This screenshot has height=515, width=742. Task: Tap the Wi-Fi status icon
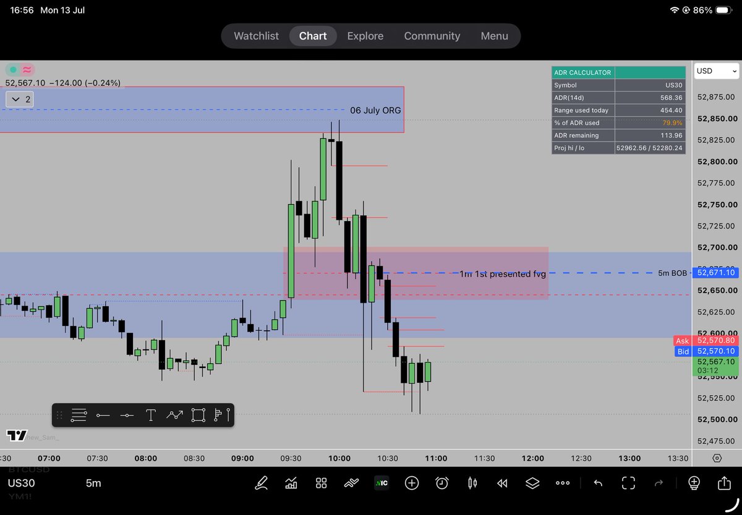(674, 10)
